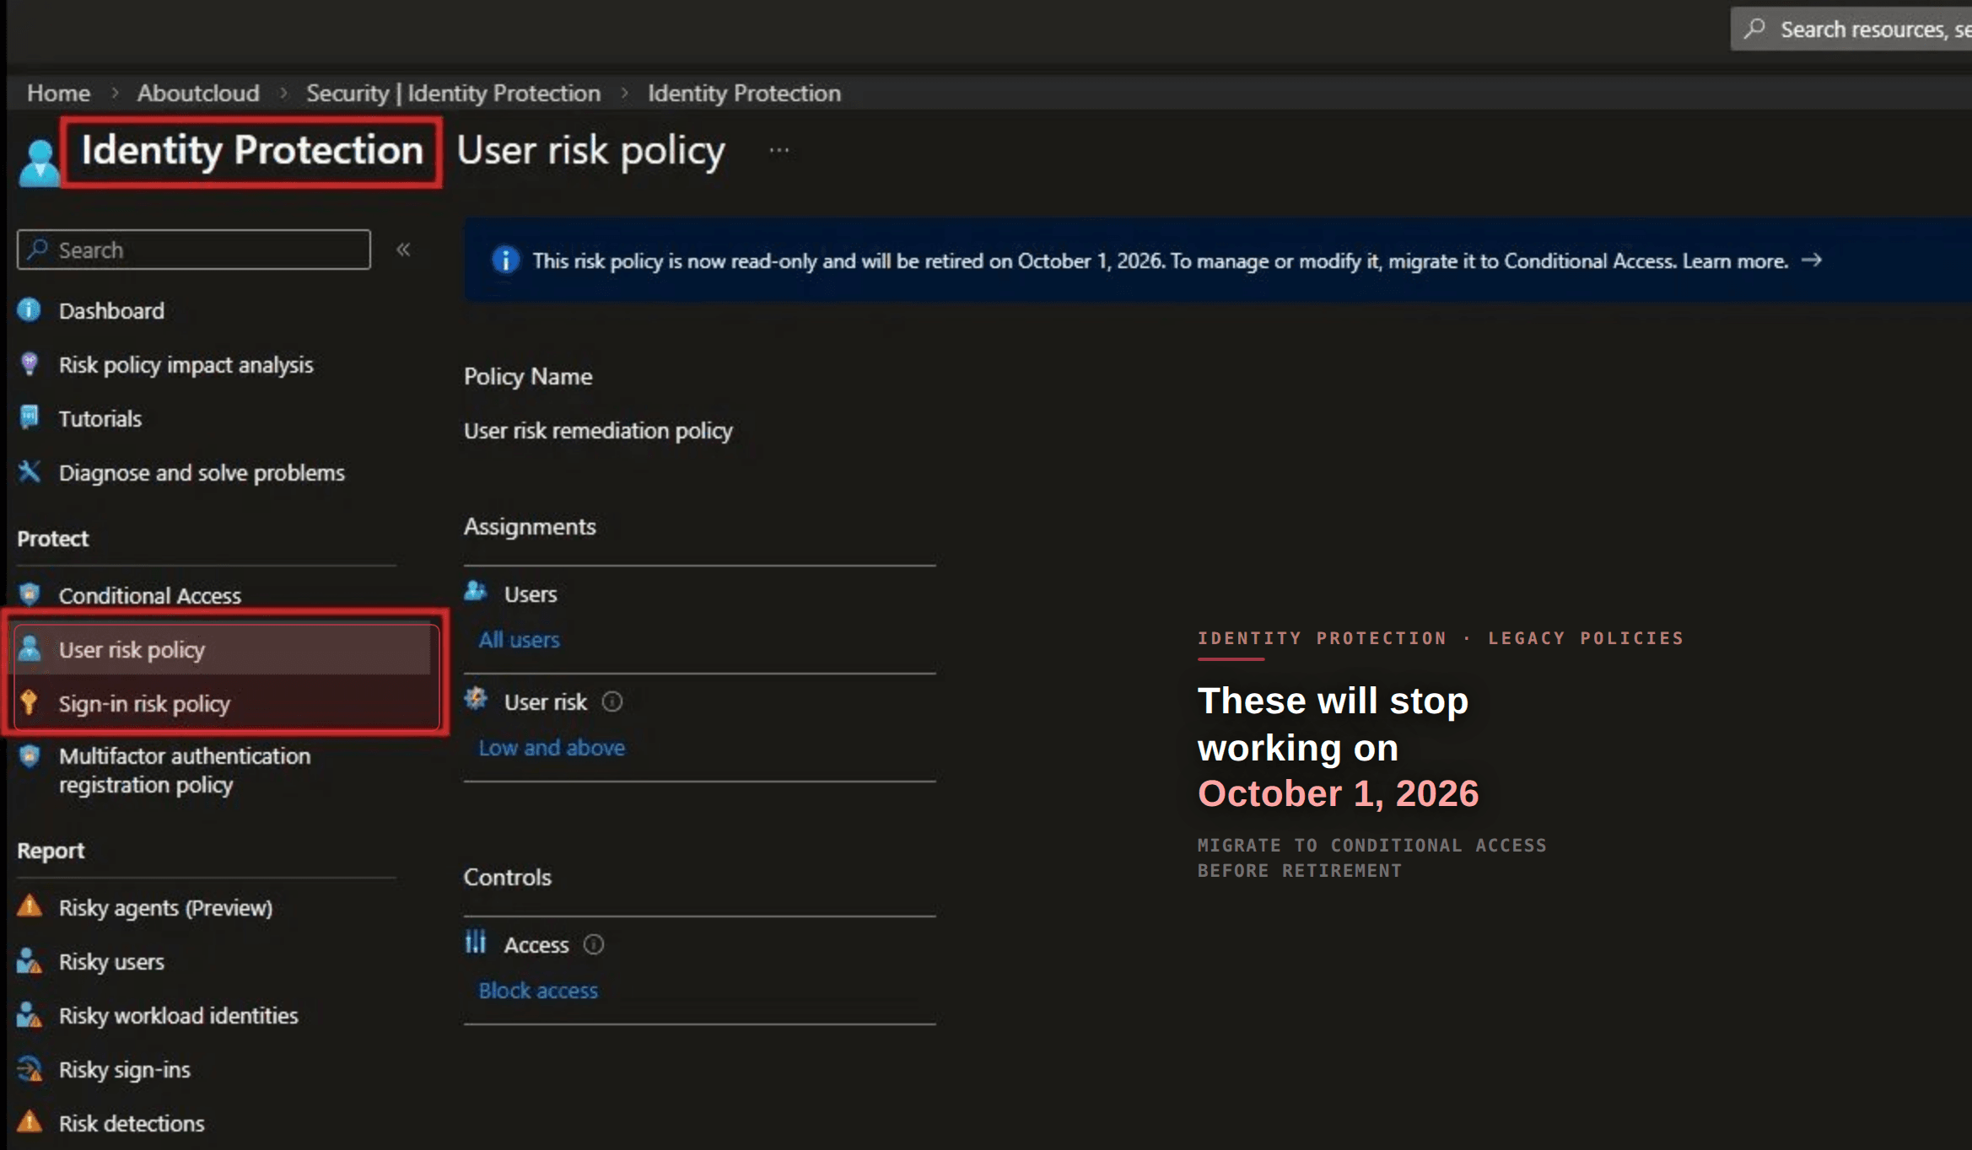
Task: Click the info tooltip icon beside User risk
Action: (x=612, y=701)
